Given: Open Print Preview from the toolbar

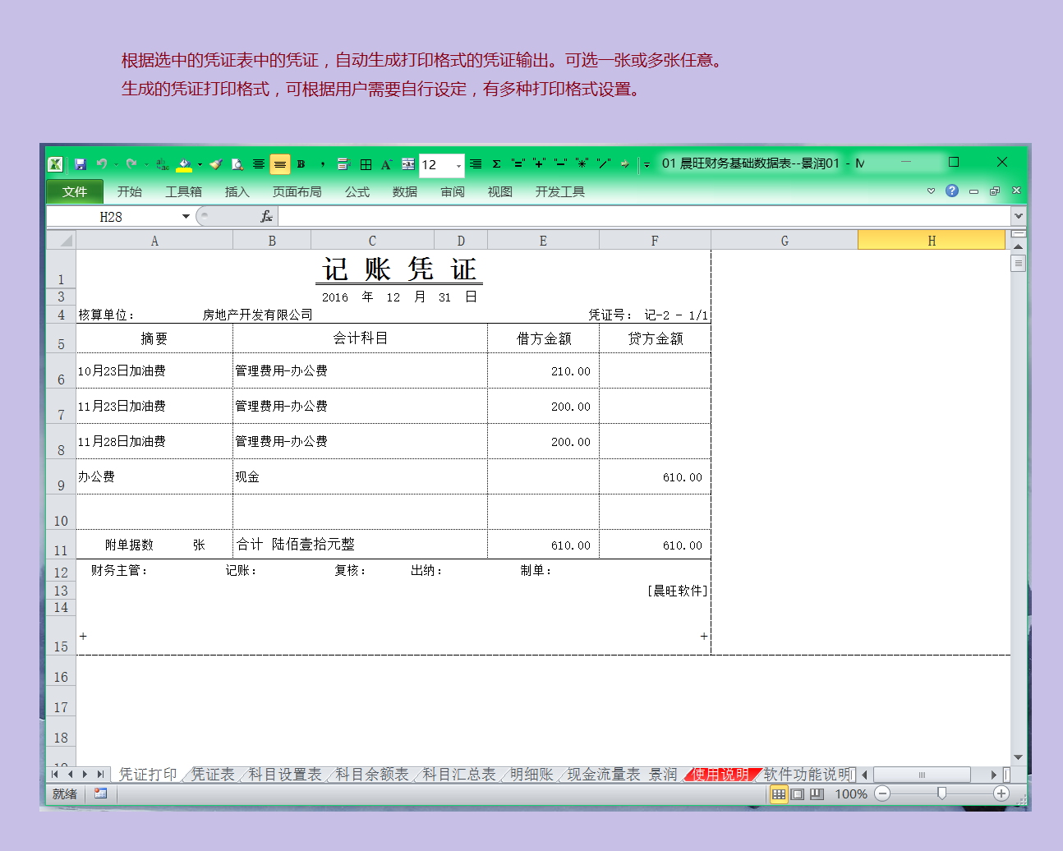Looking at the screenshot, I should [x=237, y=164].
